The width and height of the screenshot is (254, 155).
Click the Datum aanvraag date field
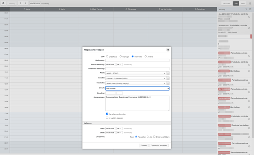click(x=110, y=64)
